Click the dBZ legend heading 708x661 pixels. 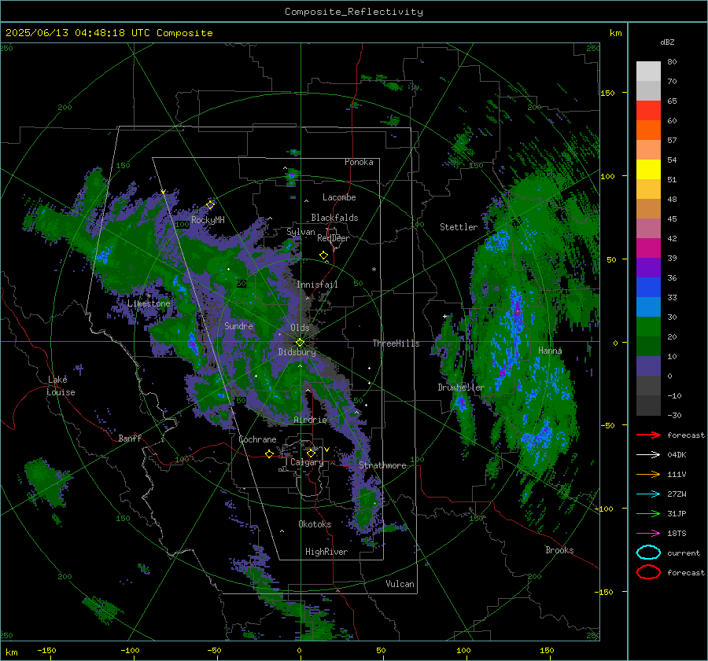pos(667,42)
